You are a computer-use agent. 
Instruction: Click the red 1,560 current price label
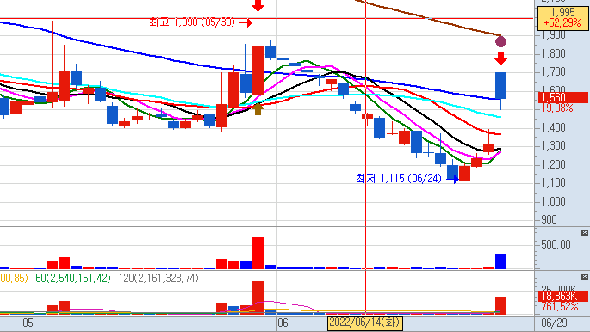563,98
